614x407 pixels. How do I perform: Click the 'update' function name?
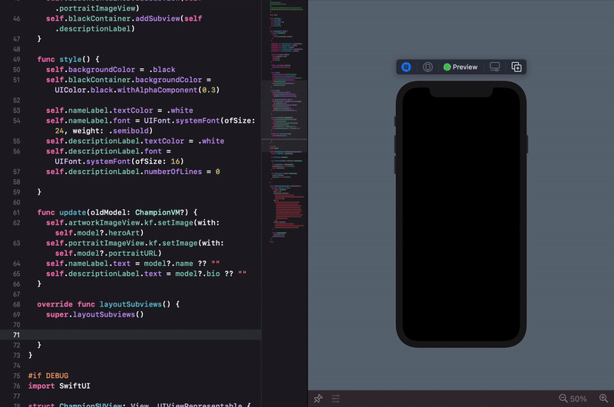pos(72,212)
